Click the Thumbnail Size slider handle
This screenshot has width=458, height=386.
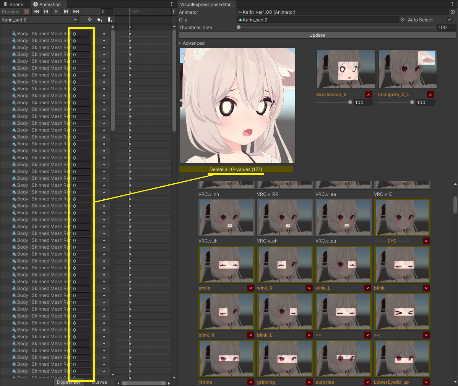pyautogui.click(x=239, y=27)
